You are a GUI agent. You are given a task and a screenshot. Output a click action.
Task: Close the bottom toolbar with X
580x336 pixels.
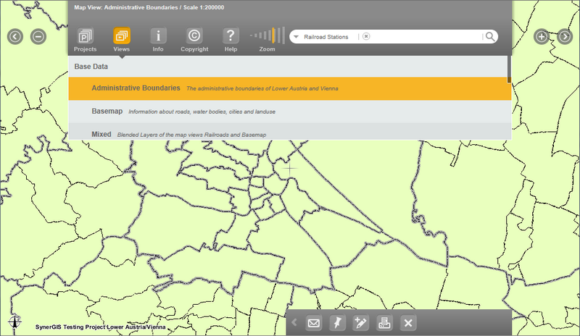point(408,323)
